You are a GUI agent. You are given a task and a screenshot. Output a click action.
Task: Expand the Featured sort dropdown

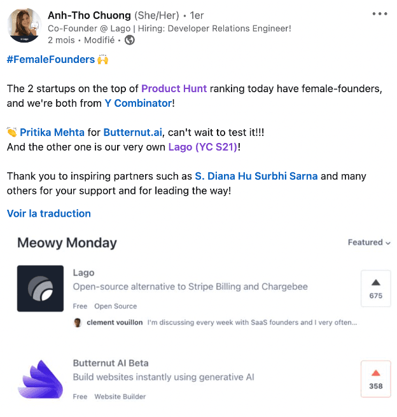click(369, 242)
